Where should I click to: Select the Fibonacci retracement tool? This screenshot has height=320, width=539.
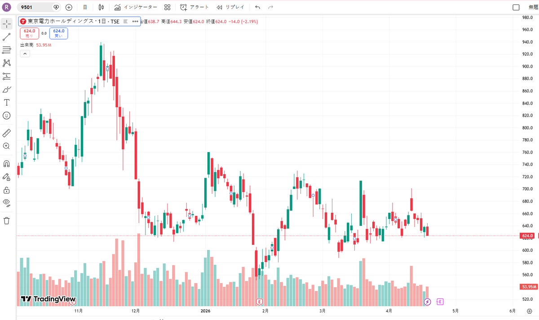[7, 50]
